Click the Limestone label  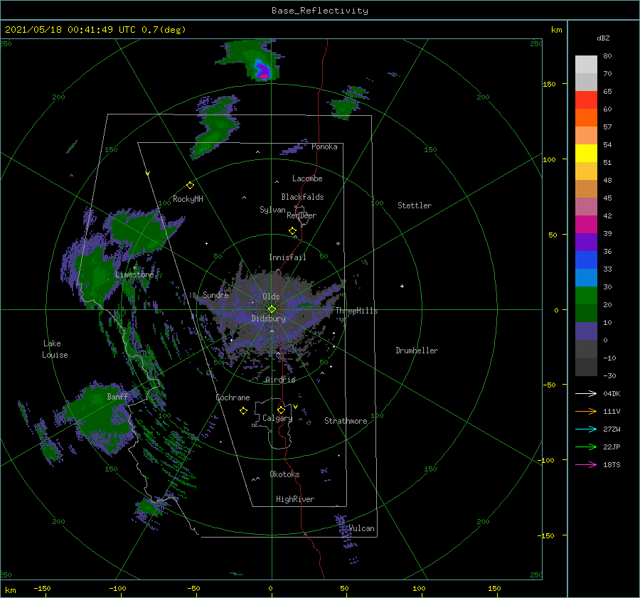[x=134, y=274]
